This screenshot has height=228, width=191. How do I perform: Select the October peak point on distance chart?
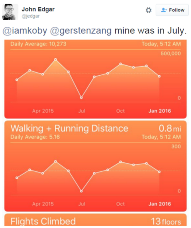[120, 162]
